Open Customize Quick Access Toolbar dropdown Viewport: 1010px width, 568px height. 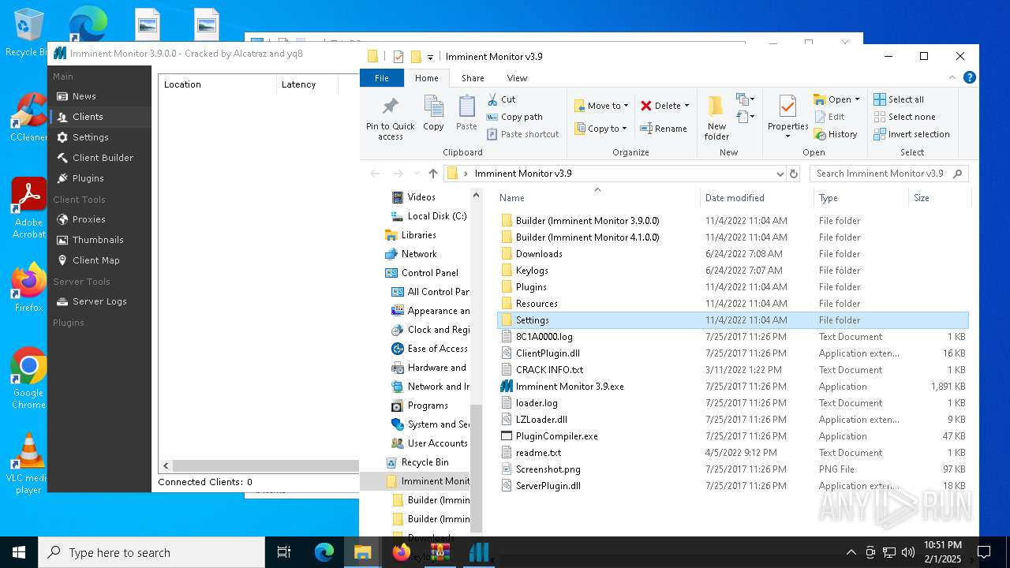click(x=430, y=57)
